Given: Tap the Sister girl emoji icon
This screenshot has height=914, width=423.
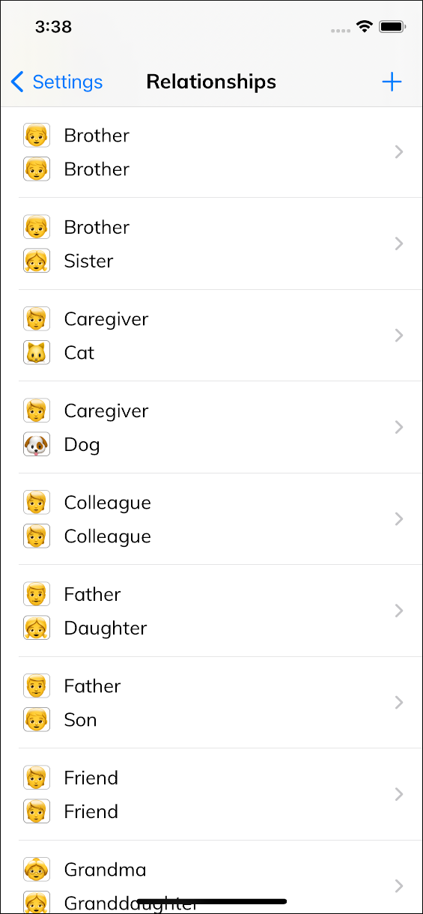Looking at the screenshot, I should [x=37, y=261].
